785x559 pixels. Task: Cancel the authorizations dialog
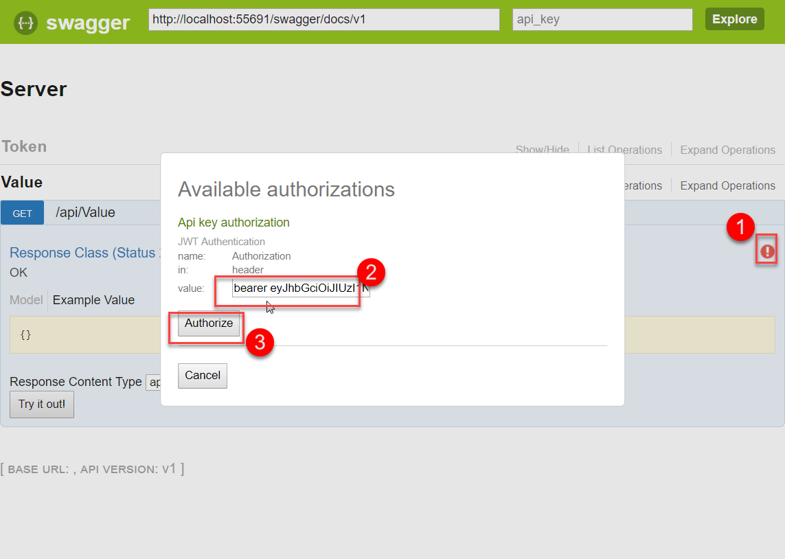pyautogui.click(x=203, y=376)
